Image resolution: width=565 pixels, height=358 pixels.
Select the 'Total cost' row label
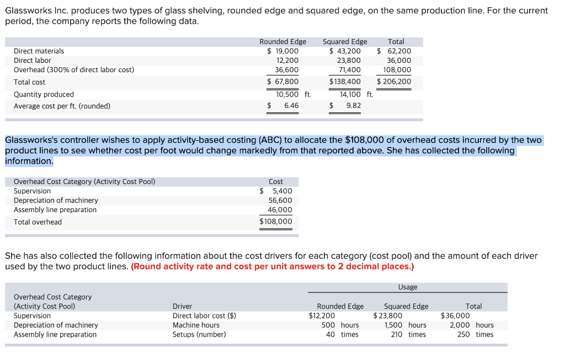pyautogui.click(x=30, y=82)
